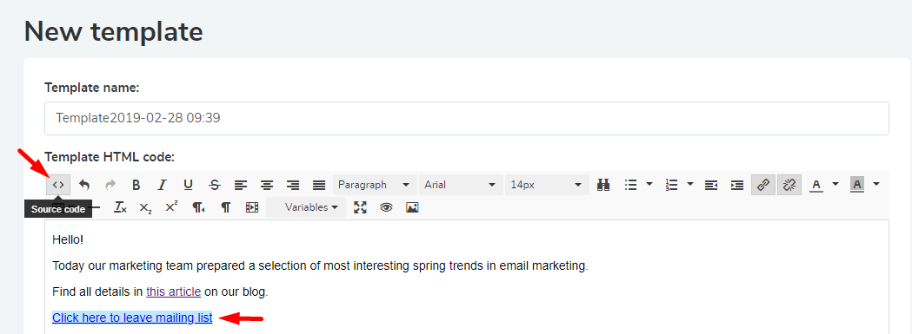The image size is (912, 334).
Task: Undo the last edit
Action: pos(84,186)
